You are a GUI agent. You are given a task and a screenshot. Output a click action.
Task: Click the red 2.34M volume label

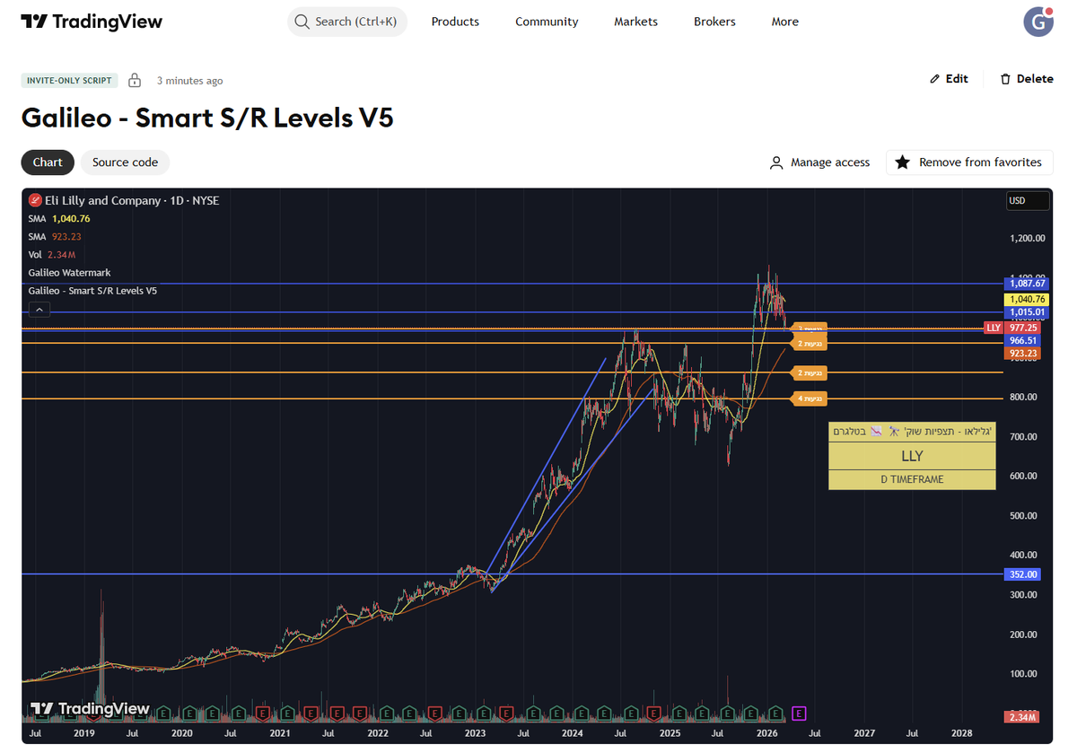[1020, 717]
